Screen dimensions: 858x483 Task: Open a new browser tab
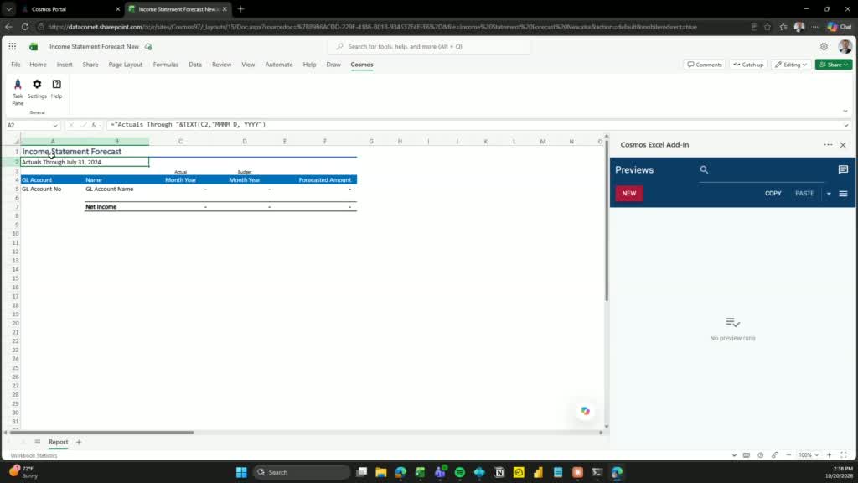point(240,8)
